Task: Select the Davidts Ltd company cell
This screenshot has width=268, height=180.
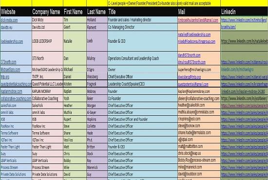Action: [x=47, y=27]
